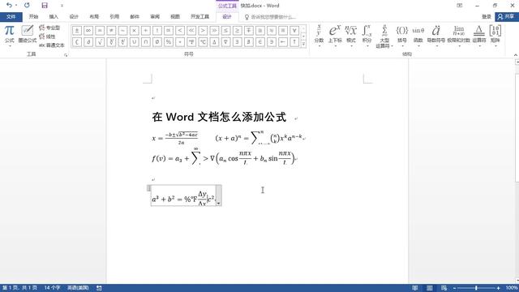519x292 pixels.
Task: Open the Function sinθ (函数) dropdown
Action: [418, 36]
